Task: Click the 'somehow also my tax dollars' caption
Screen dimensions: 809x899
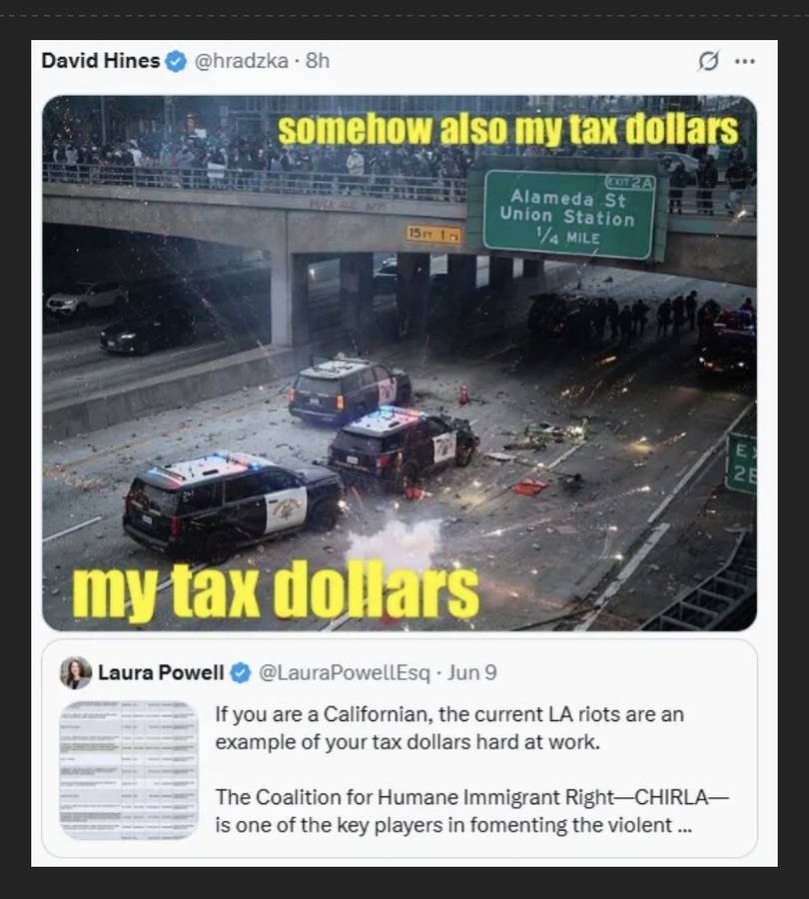Action: [x=508, y=130]
